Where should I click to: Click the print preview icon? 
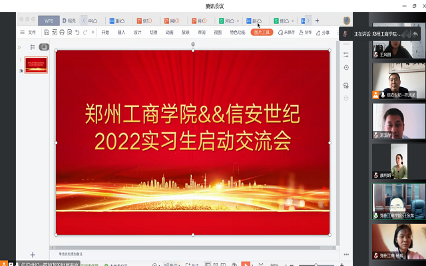pyautogui.click(x=69, y=33)
